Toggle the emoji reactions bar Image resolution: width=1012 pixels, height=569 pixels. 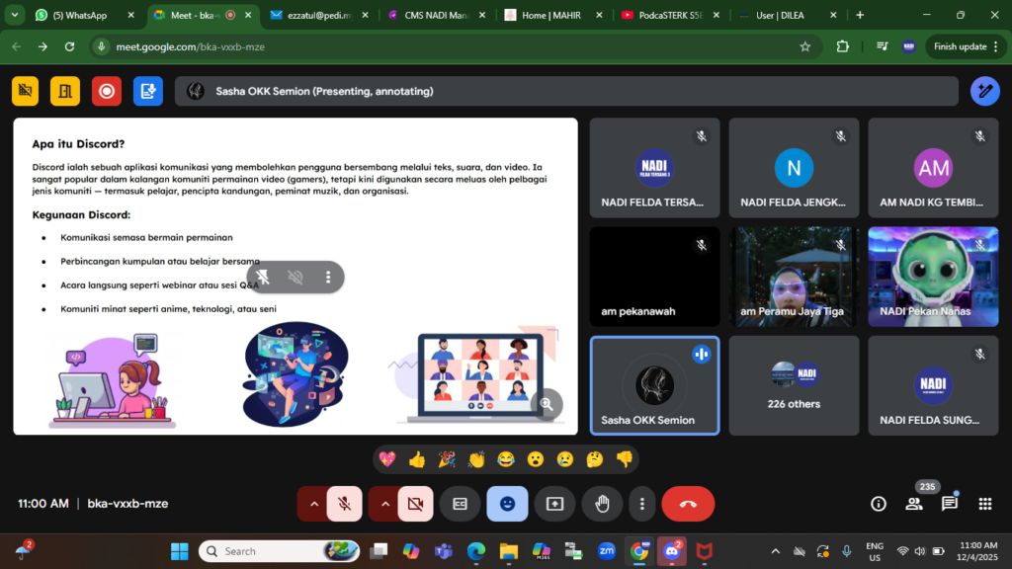[x=507, y=504]
